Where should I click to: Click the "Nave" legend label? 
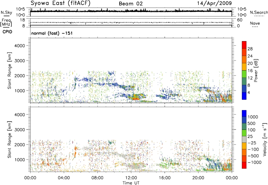255,23
